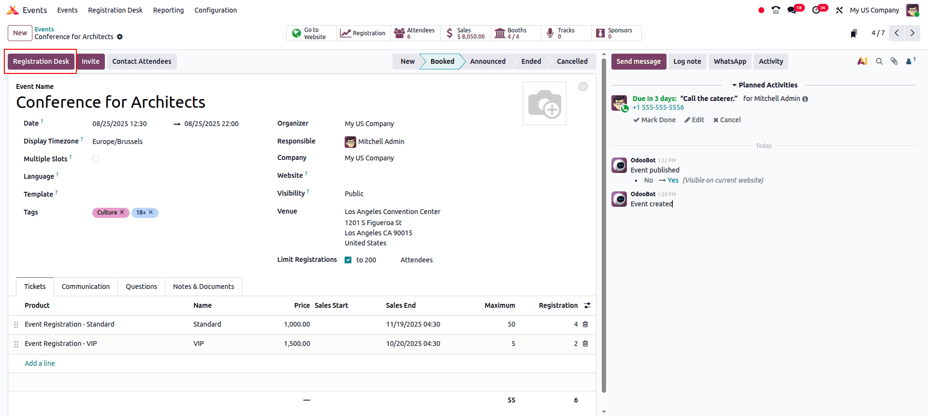Click the paperclip attachments icon

tap(894, 61)
